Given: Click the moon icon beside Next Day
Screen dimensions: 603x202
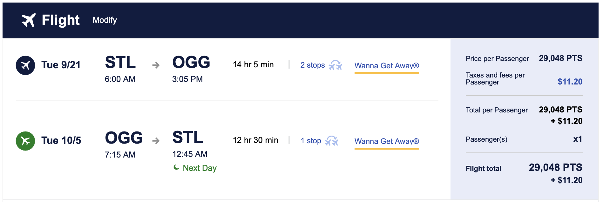Looking at the screenshot, I should [176, 167].
